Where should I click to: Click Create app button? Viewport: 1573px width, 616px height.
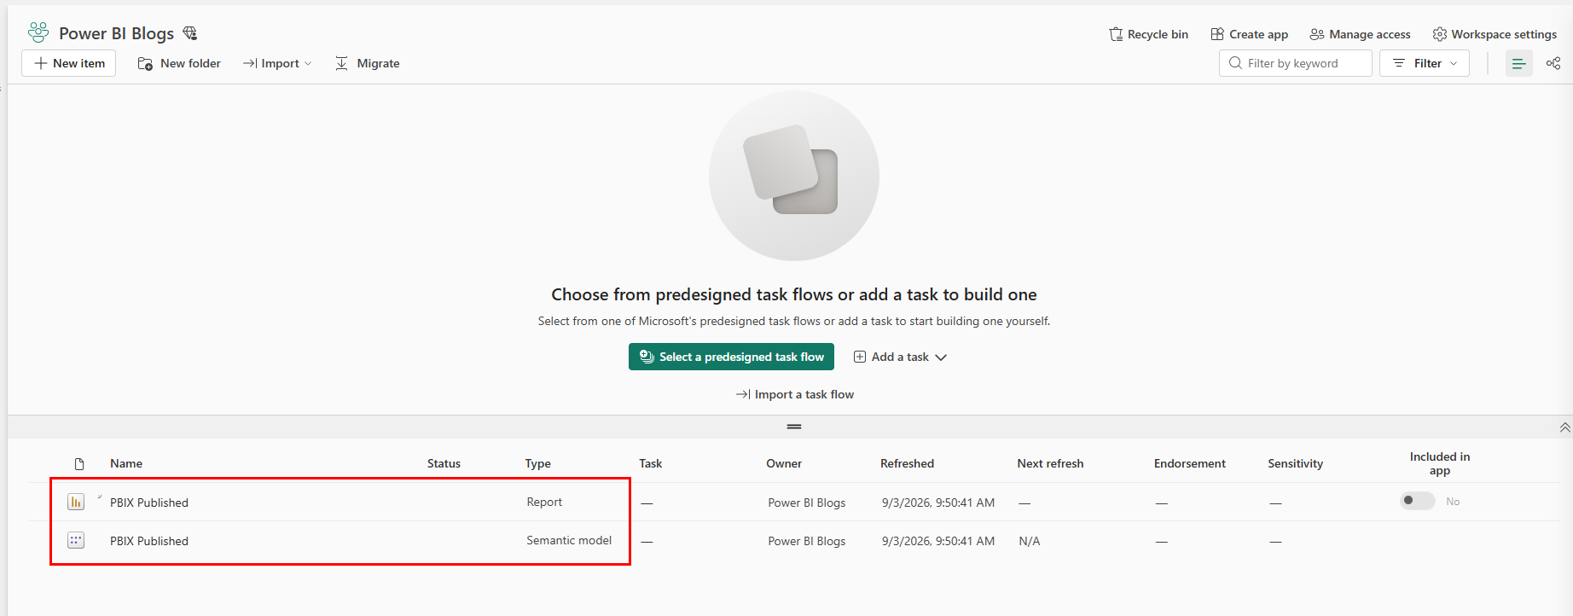1250,34
